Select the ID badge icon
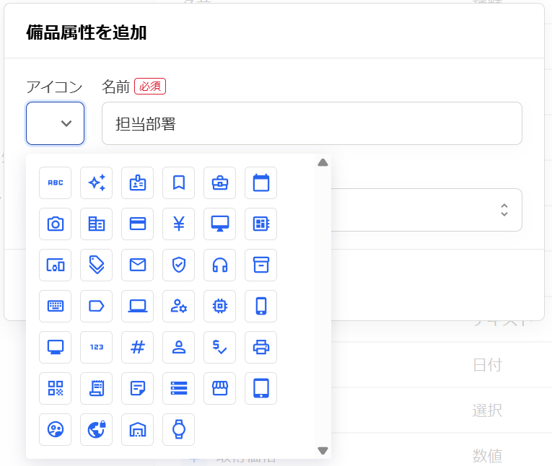The height and width of the screenshot is (466, 552). click(x=138, y=183)
